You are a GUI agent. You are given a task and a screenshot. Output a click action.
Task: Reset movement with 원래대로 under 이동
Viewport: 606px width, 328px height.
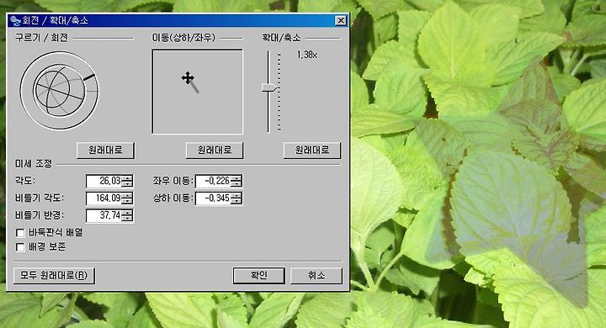pyautogui.click(x=215, y=151)
